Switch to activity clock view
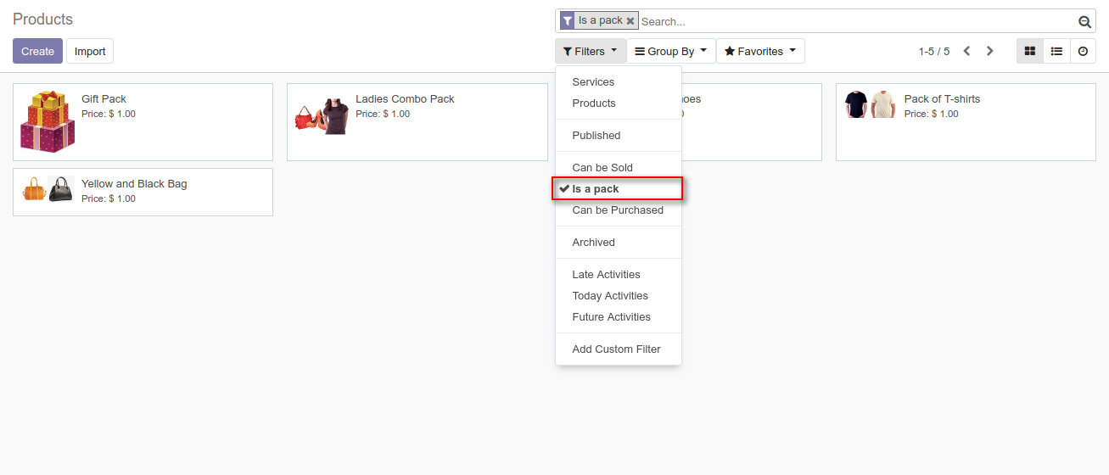Viewport: 1109px width, 475px height. click(1083, 51)
